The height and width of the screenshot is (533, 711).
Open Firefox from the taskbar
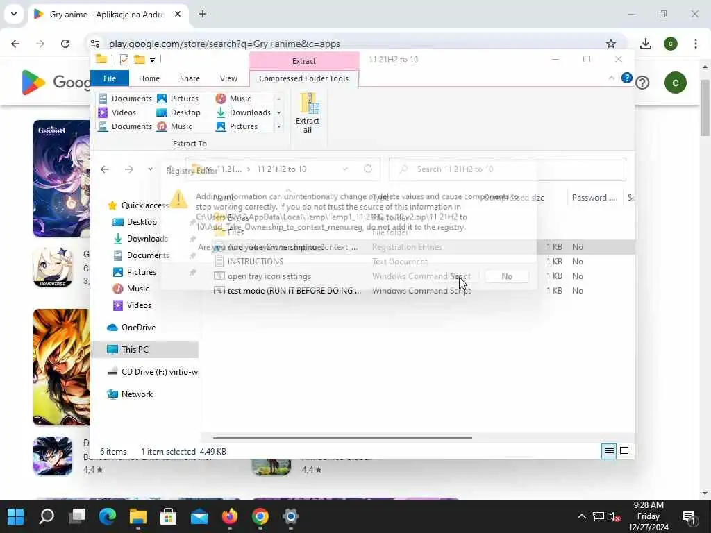[229, 516]
